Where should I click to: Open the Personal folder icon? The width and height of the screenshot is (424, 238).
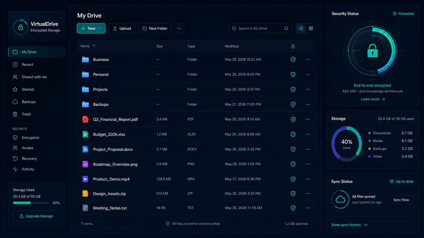point(85,74)
